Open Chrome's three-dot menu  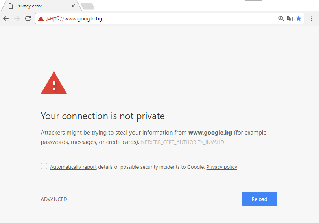coord(312,19)
